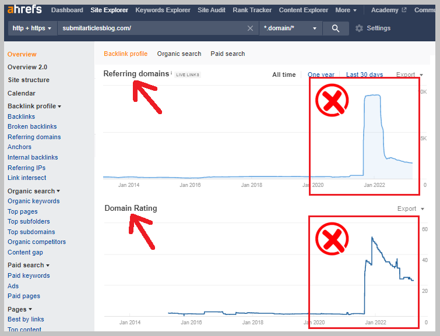
Task: Open the Paid pages report
Action: 24,296
